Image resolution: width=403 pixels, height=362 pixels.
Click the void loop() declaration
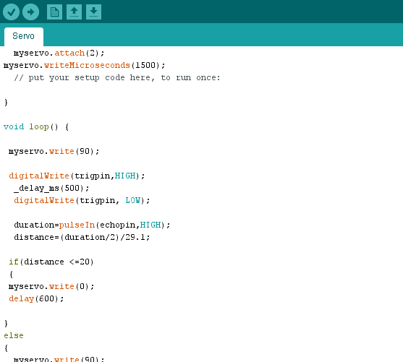36,127
